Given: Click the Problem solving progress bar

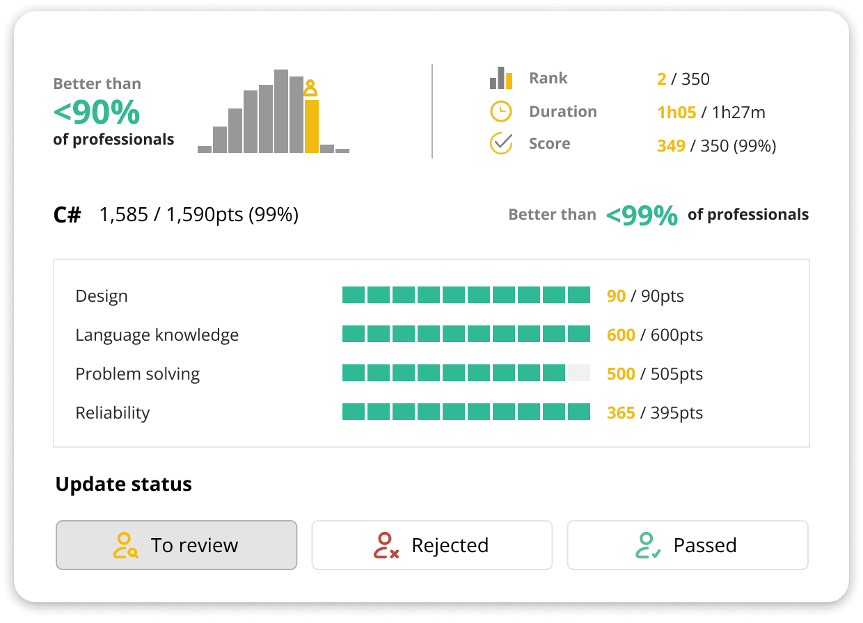Looking at the screenshot, I should [465, 373].
